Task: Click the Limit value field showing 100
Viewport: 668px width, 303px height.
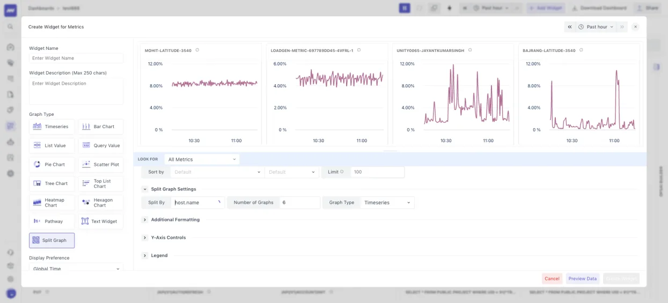Action: click(377, 172)
